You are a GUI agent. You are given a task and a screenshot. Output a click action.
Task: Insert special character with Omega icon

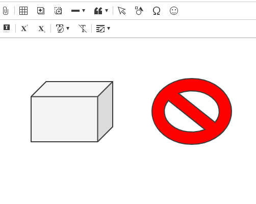157,11
